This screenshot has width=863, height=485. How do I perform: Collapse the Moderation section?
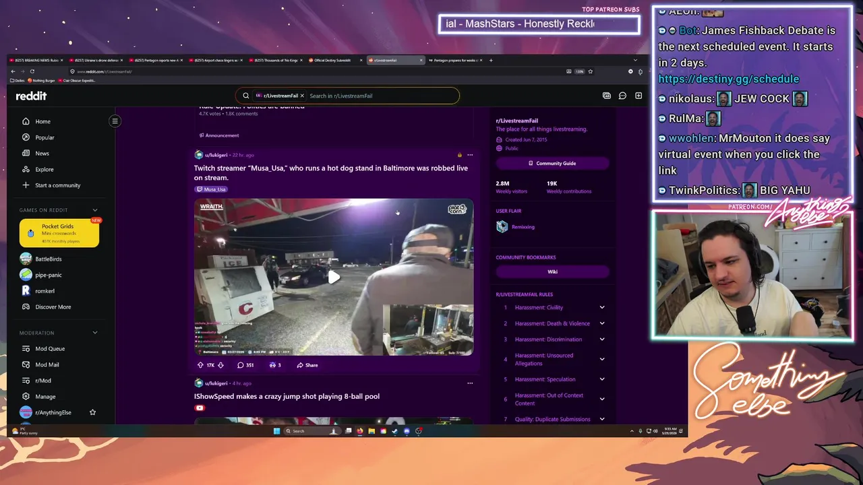point(95,333)
